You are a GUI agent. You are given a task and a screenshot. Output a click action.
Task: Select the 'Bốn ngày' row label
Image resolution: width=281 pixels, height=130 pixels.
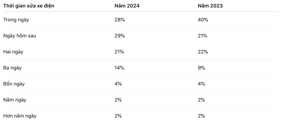tap(14, 84)
